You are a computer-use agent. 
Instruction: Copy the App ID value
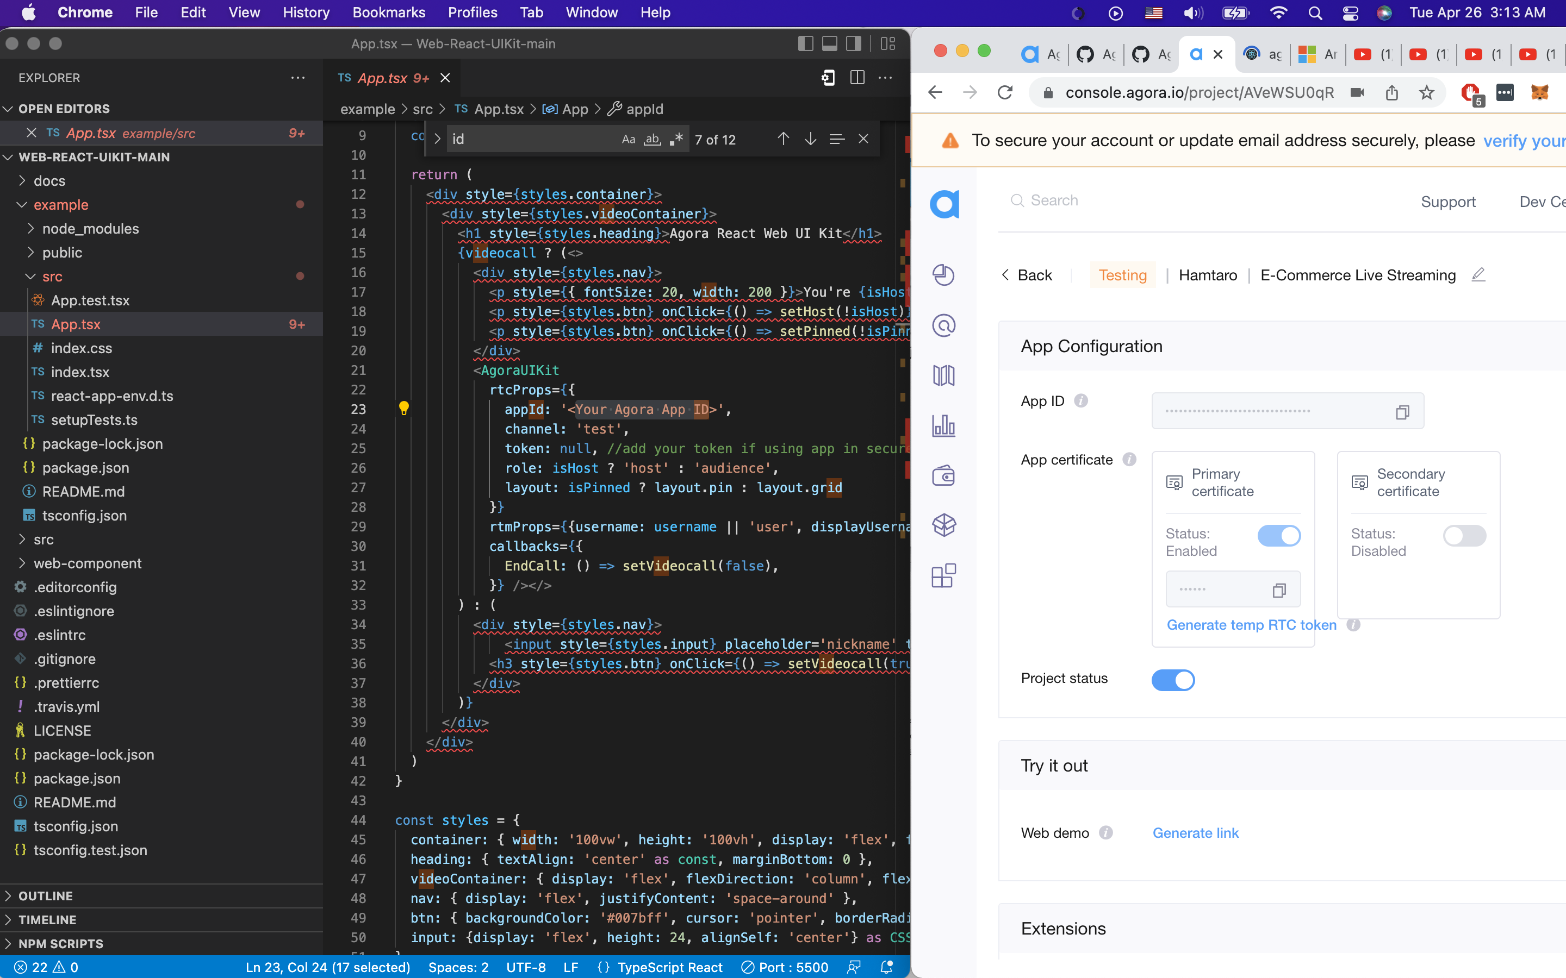coord(1402,412)
